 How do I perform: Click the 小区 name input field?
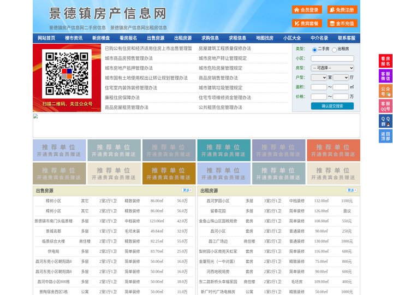[332, 58]
